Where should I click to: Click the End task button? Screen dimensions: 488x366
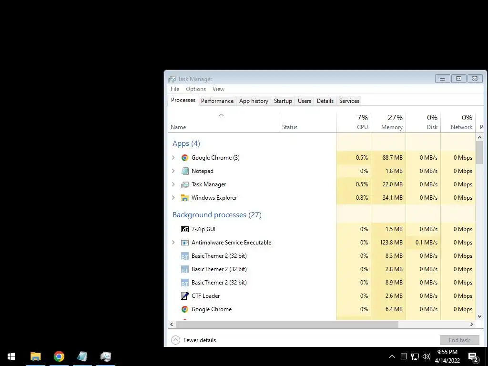[x=459, y=340]
